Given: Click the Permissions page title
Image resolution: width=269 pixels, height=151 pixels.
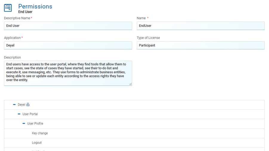Looking at the screenshot, I should tap(35, 6).
